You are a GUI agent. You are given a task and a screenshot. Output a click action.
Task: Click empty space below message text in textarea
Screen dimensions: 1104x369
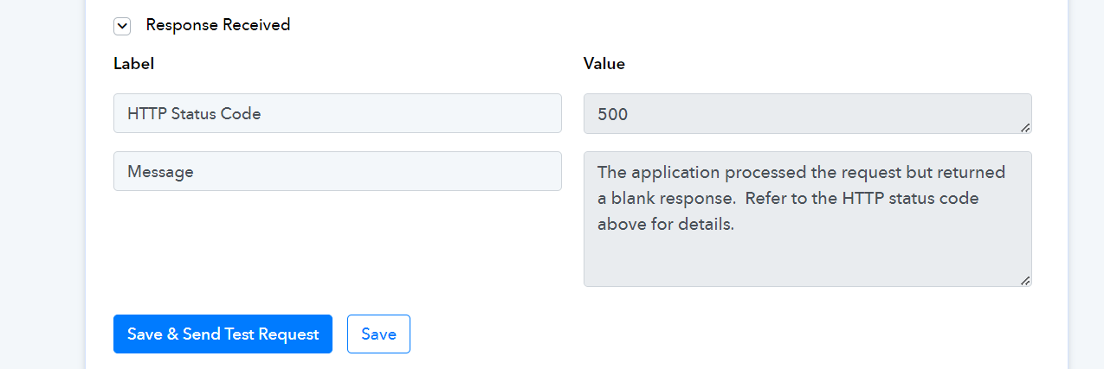pyautogui.click(x=805, y=259)
